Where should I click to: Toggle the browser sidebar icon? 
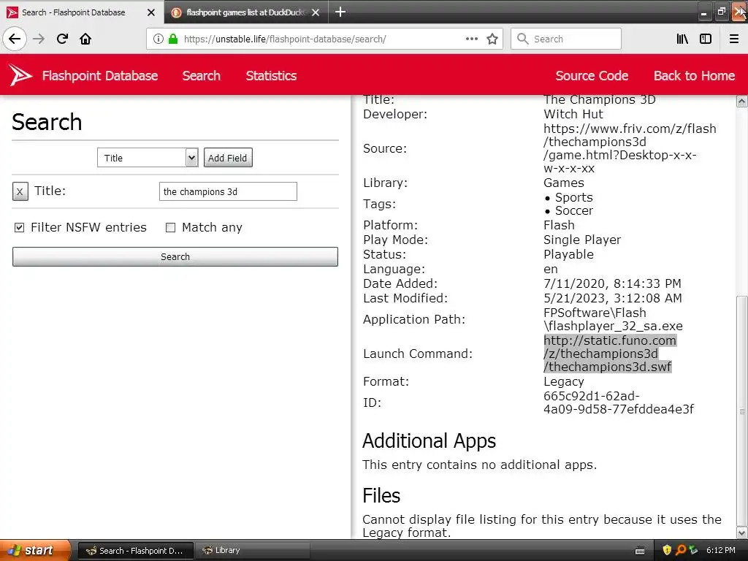point(706,39)
